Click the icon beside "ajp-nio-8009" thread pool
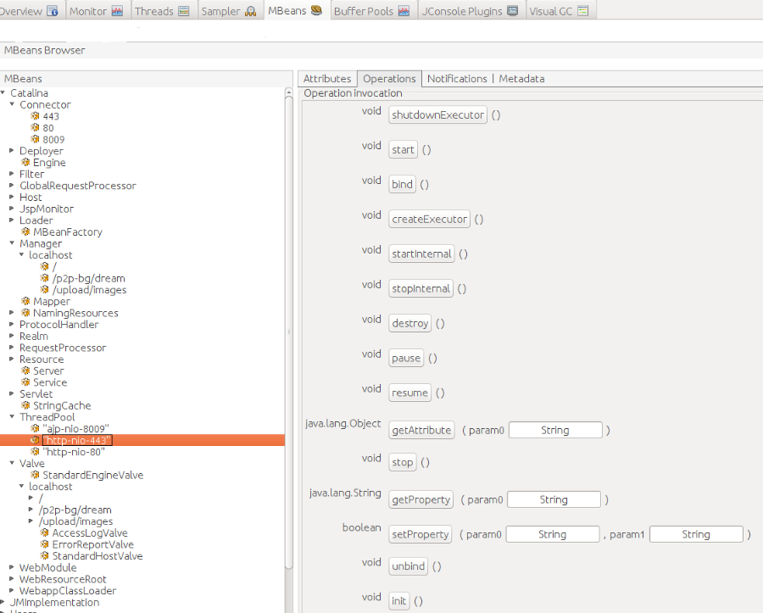Image resolution: width=763 pixels, height=613 pixels. pyautogui.click(x=36, y=429)
